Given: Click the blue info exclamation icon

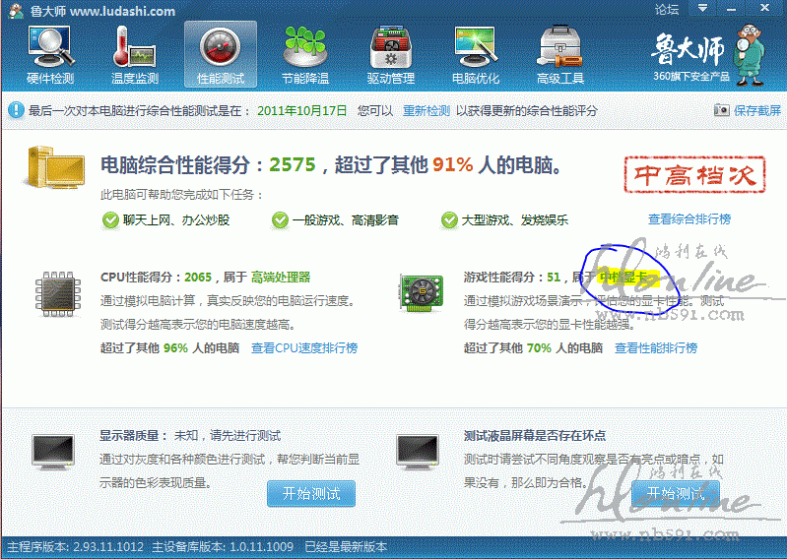Looking at the screenshot, I should point(16,110).
